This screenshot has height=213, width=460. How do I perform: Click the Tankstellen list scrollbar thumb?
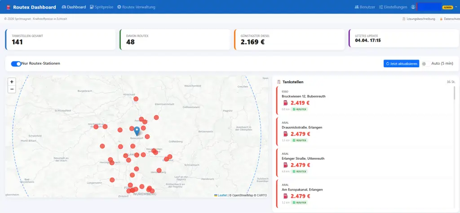(x=455, y=93)
